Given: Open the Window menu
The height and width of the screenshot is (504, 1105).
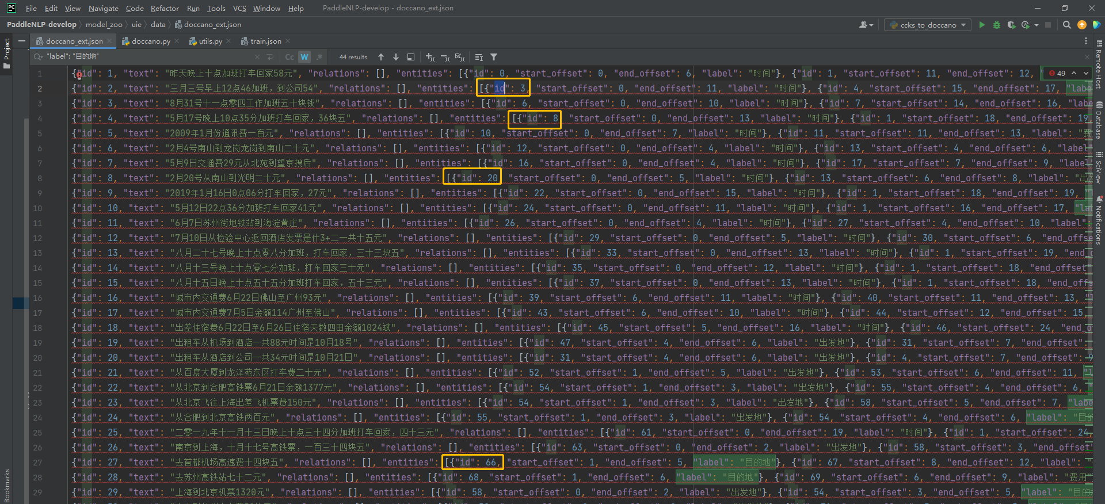Looking at the screenshot, I should (266, 8).
